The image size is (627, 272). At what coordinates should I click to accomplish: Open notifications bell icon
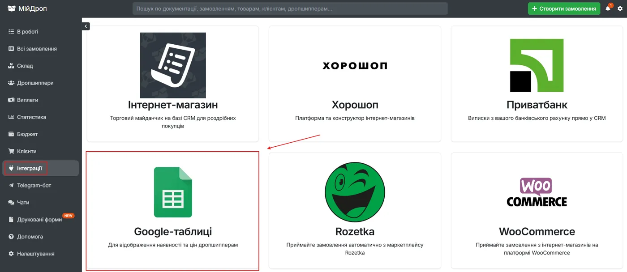point(608,8)
